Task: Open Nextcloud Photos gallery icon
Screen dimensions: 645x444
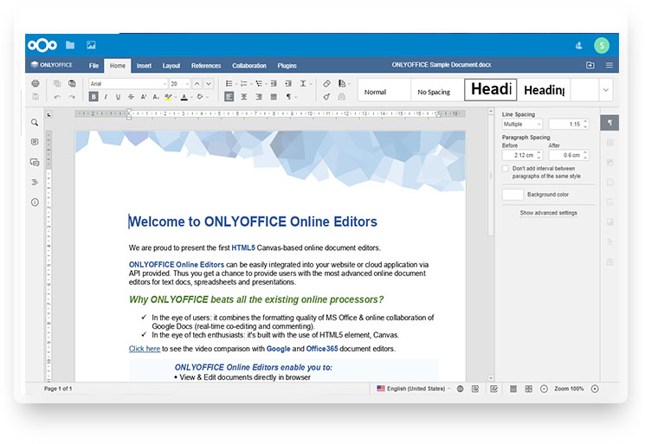Action: 91,45
